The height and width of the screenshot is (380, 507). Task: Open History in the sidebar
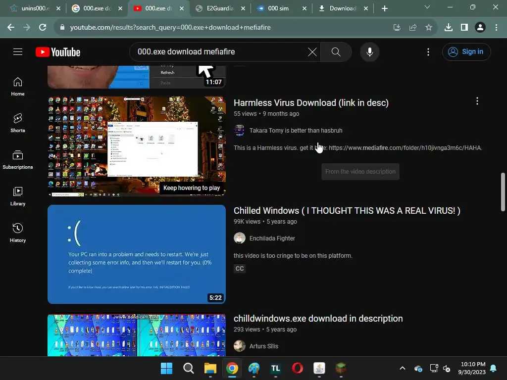point(18,233)
